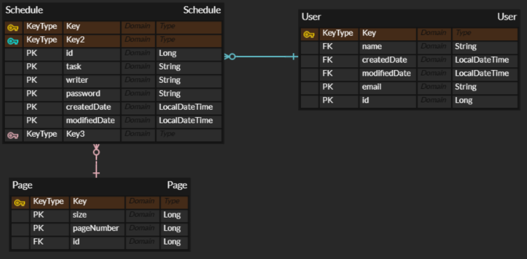Image resolution: width=527 pixels, height=259 pixels.
Task: Click the Long type of Schedule id
Action: tap(189, 54)
